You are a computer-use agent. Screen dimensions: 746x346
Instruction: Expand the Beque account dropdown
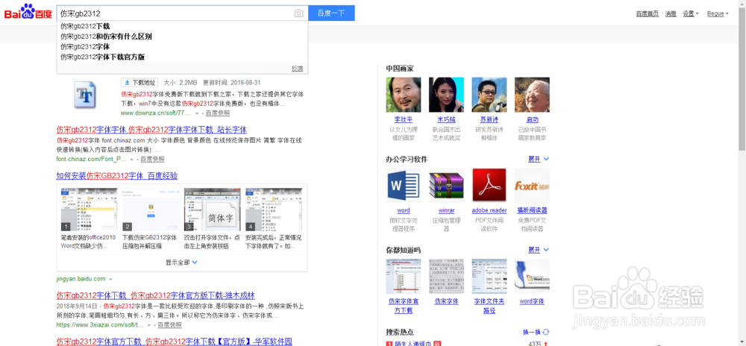pyautogui.click(x=718, y=13)
